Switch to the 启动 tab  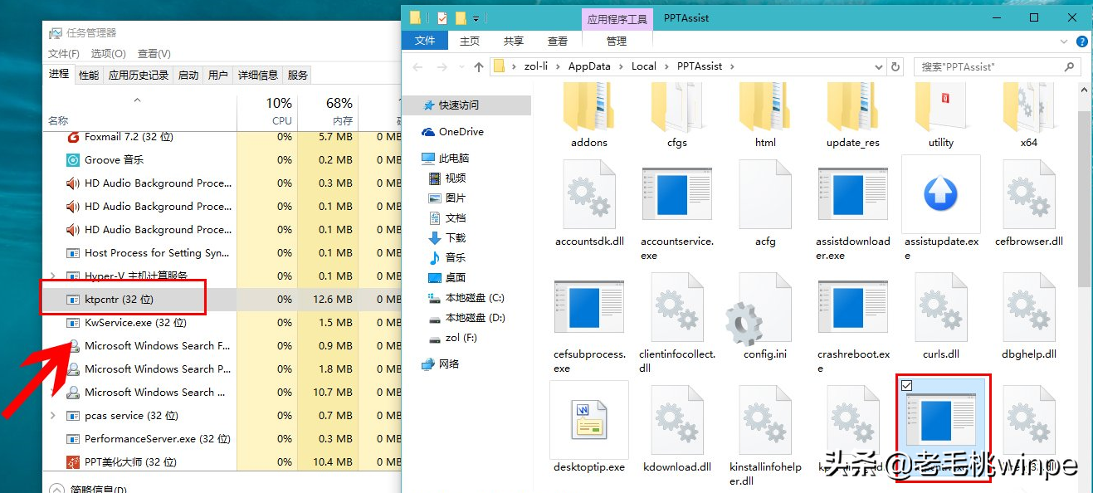(188, 75)
